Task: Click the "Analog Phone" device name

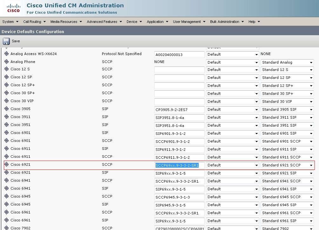Action: point(23,62)
